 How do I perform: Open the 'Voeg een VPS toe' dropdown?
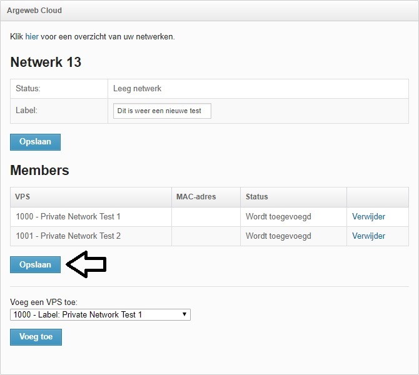point(100,314)
